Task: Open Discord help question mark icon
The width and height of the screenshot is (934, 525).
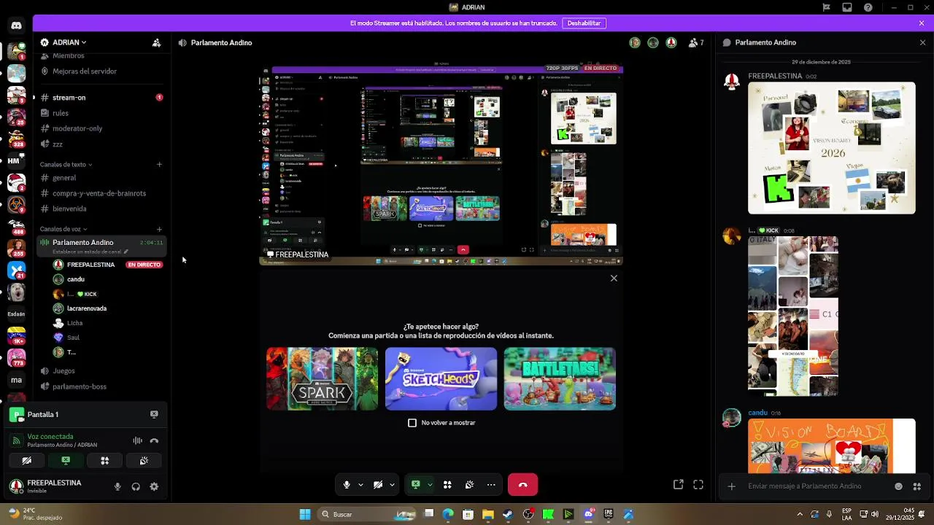Action: coord(868,7)
